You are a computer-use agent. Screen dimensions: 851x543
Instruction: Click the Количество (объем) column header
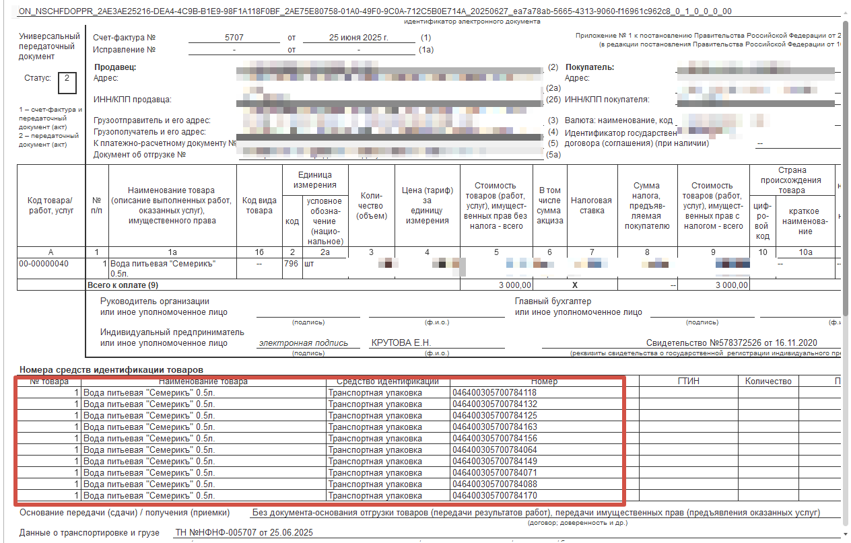371,205
